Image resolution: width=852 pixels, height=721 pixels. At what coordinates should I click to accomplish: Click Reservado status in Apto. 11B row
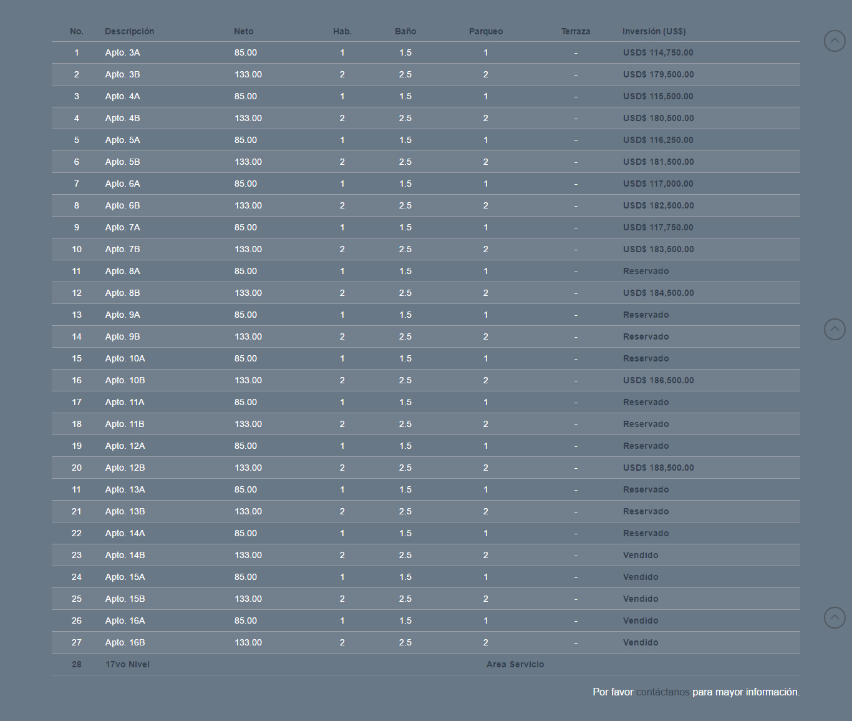pos(646,424)
